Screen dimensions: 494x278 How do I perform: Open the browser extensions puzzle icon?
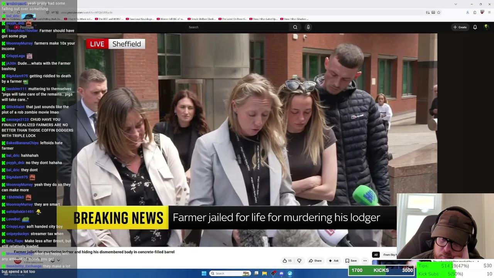475,12
